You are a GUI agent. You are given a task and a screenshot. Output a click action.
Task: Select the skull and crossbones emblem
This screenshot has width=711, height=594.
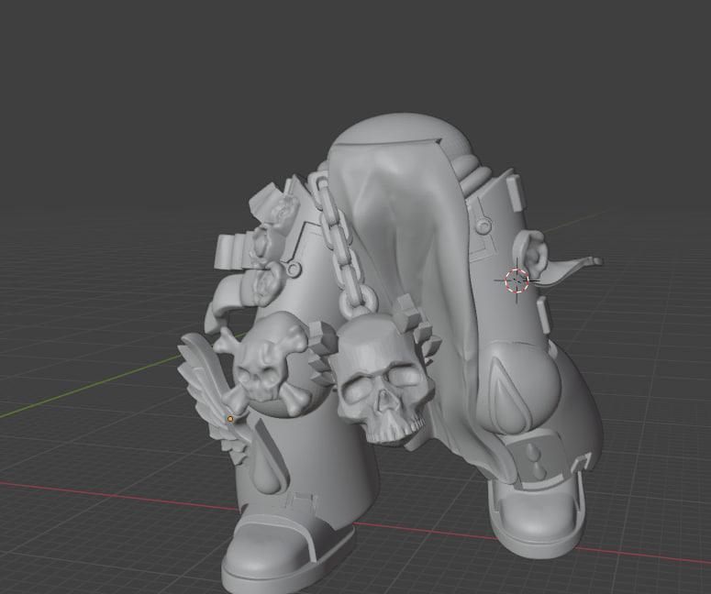coord(265,364)
